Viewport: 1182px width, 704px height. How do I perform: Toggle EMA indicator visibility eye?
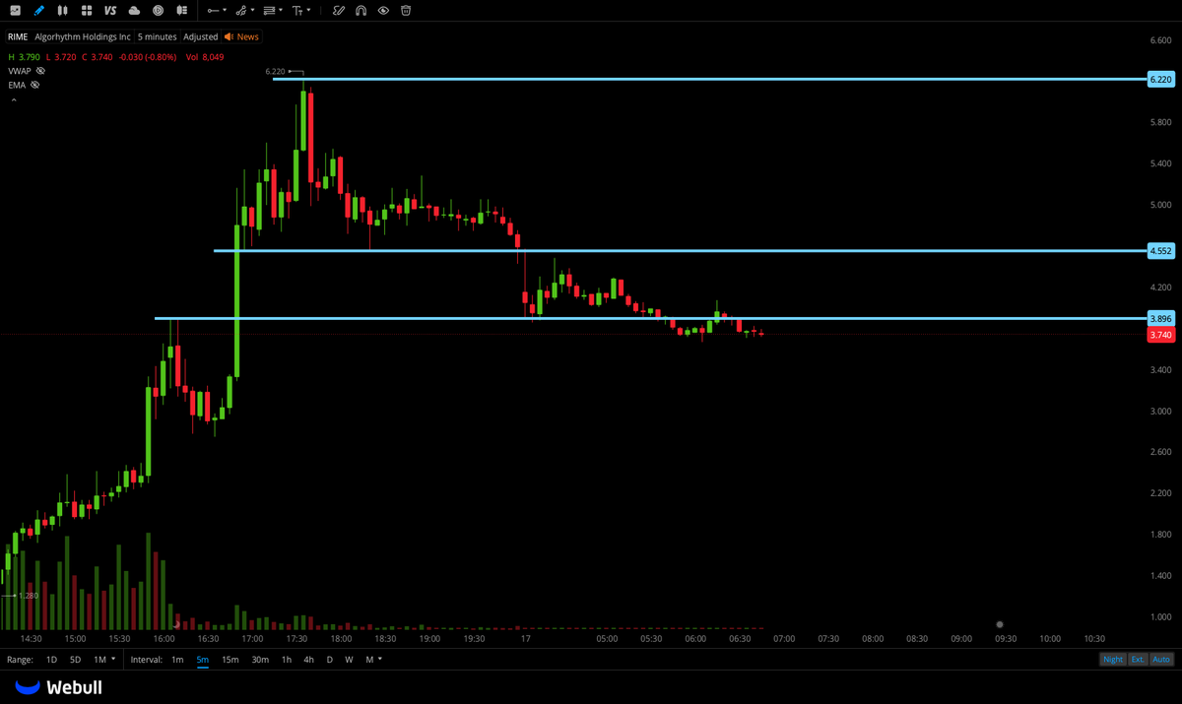pos(34,85)
